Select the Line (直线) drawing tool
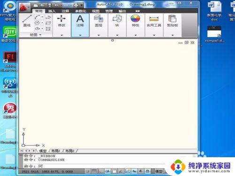Screen dimensions: 235x176 click(x=27, y=21)
